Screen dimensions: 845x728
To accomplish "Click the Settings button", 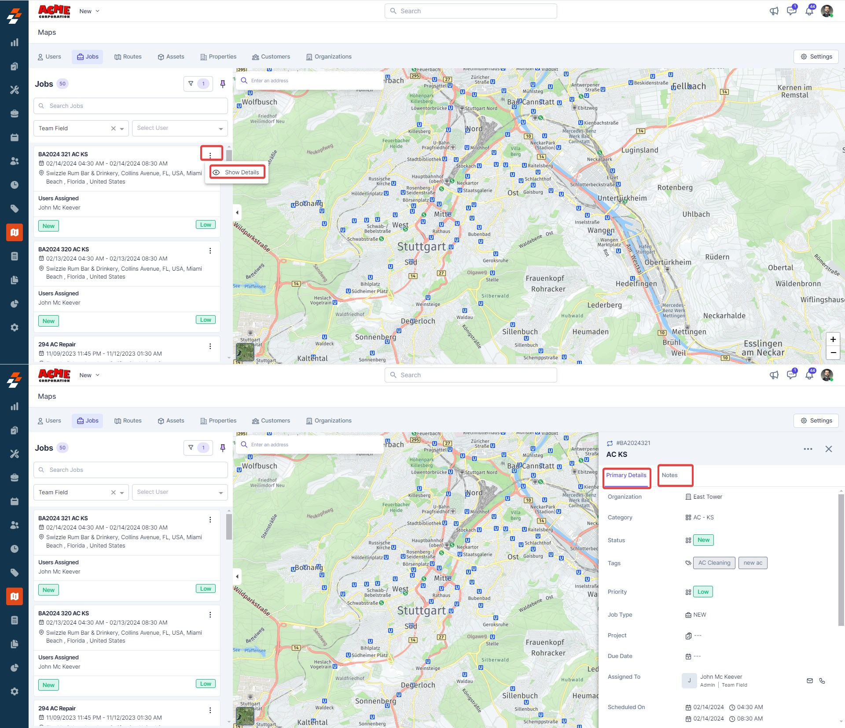I will tap(816, 57).
